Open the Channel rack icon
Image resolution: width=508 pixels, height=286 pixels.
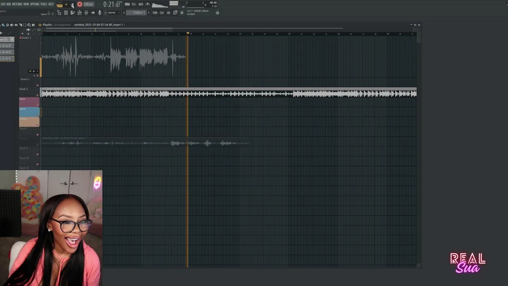[x=66, y=13]
